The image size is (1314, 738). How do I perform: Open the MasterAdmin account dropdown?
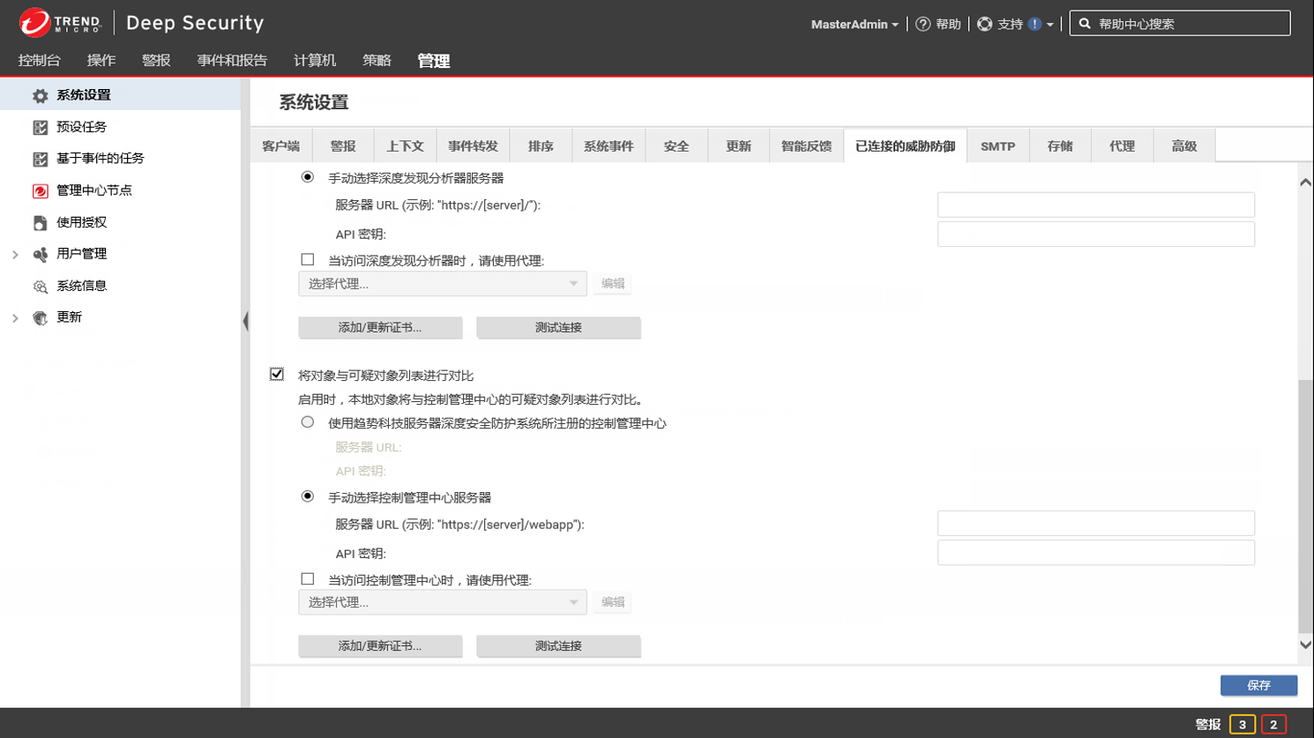854,24
